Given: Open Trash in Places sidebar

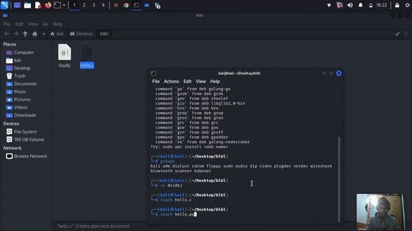Looking at the screenshot, I should coord(20,76).
